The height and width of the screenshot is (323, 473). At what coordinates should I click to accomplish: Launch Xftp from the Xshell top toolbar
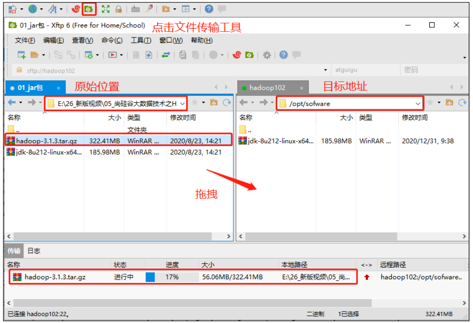[x=89, y=9]
